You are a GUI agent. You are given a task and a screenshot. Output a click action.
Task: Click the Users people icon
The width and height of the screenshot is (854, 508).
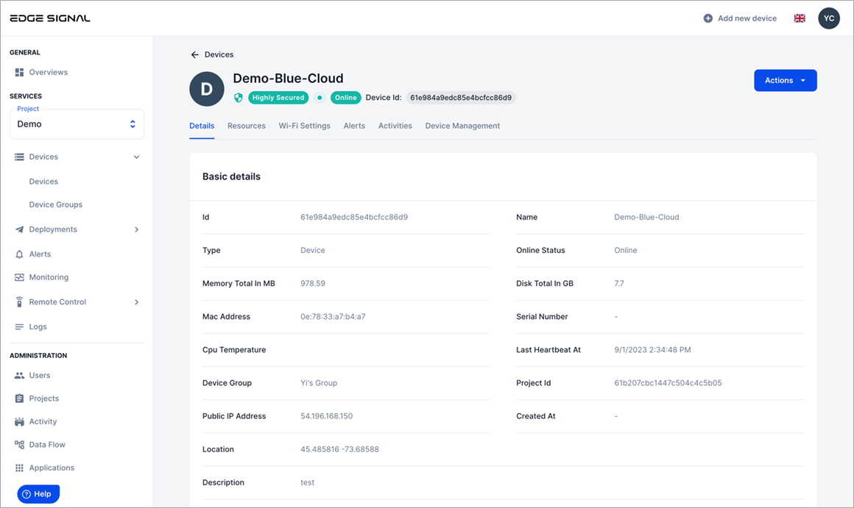(x=20, y=375)
